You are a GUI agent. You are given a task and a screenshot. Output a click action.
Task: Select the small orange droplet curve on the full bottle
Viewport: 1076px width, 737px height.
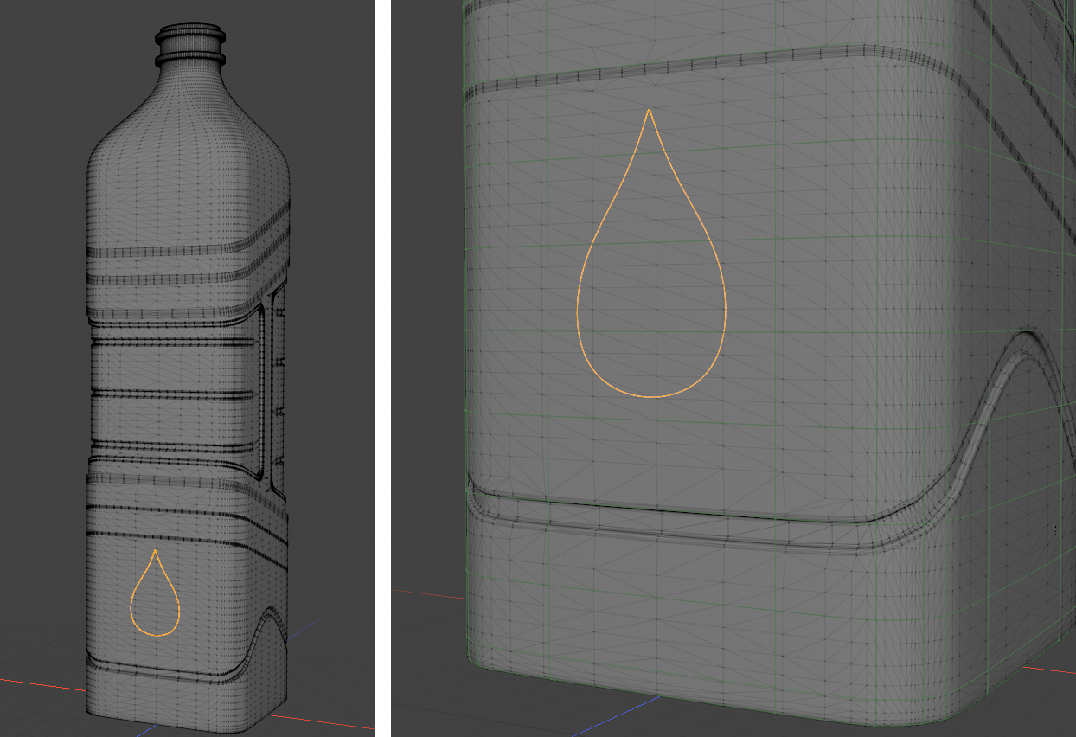132,599
